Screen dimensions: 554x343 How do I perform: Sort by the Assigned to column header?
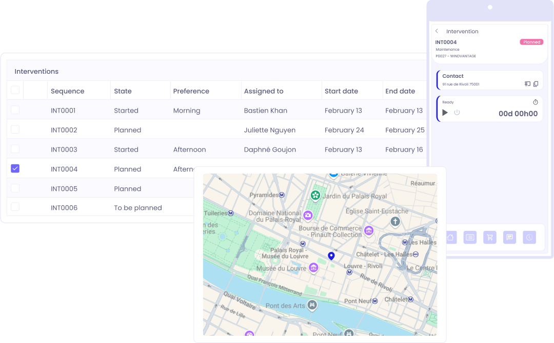pyautogui.click(x=264, y=91)
